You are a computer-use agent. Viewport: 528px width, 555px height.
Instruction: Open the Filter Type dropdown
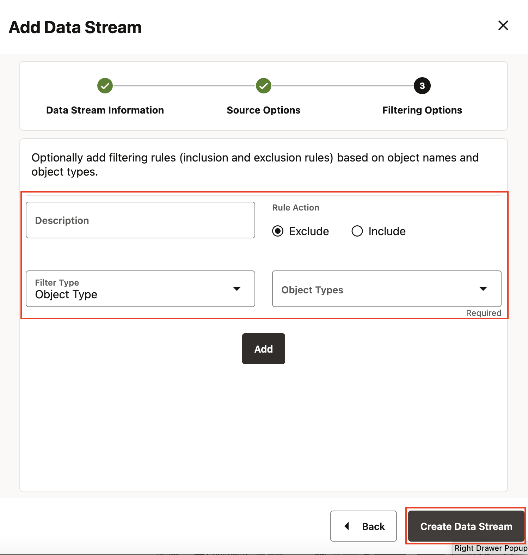pyautogui.click(x=140, y=289)
